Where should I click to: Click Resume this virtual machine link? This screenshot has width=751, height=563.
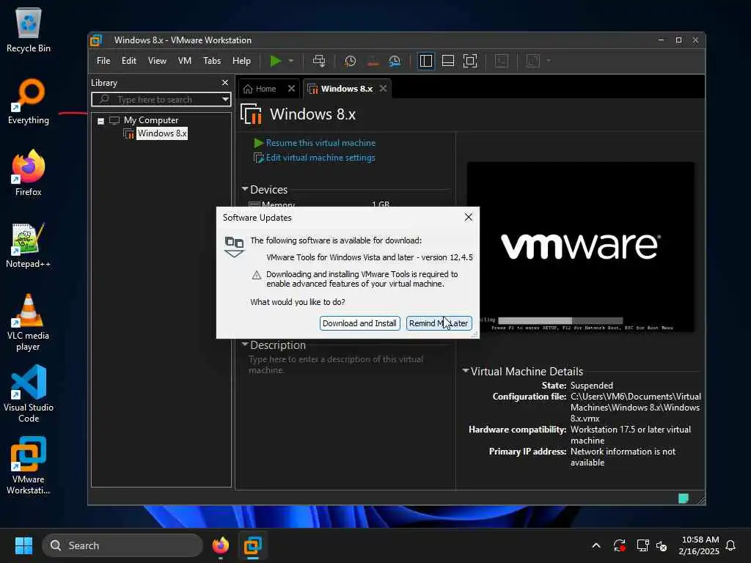320,143
